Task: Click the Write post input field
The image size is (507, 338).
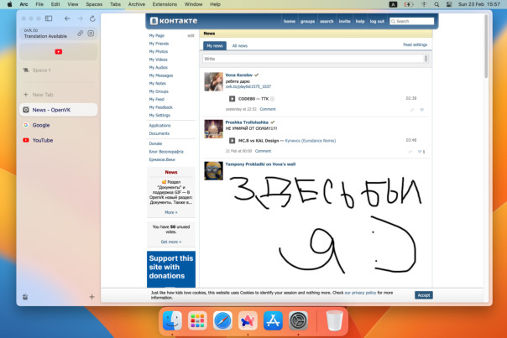Action: click(x=315, y=60)
